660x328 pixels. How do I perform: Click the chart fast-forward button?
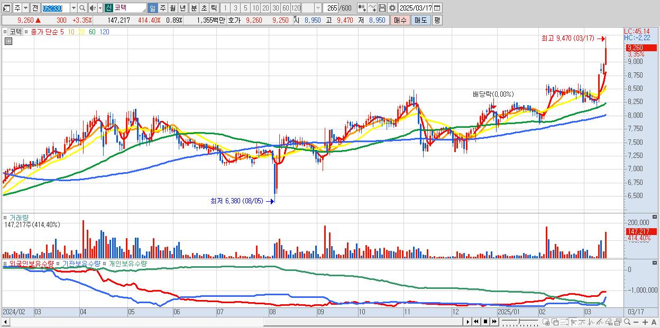pos(494,322)
